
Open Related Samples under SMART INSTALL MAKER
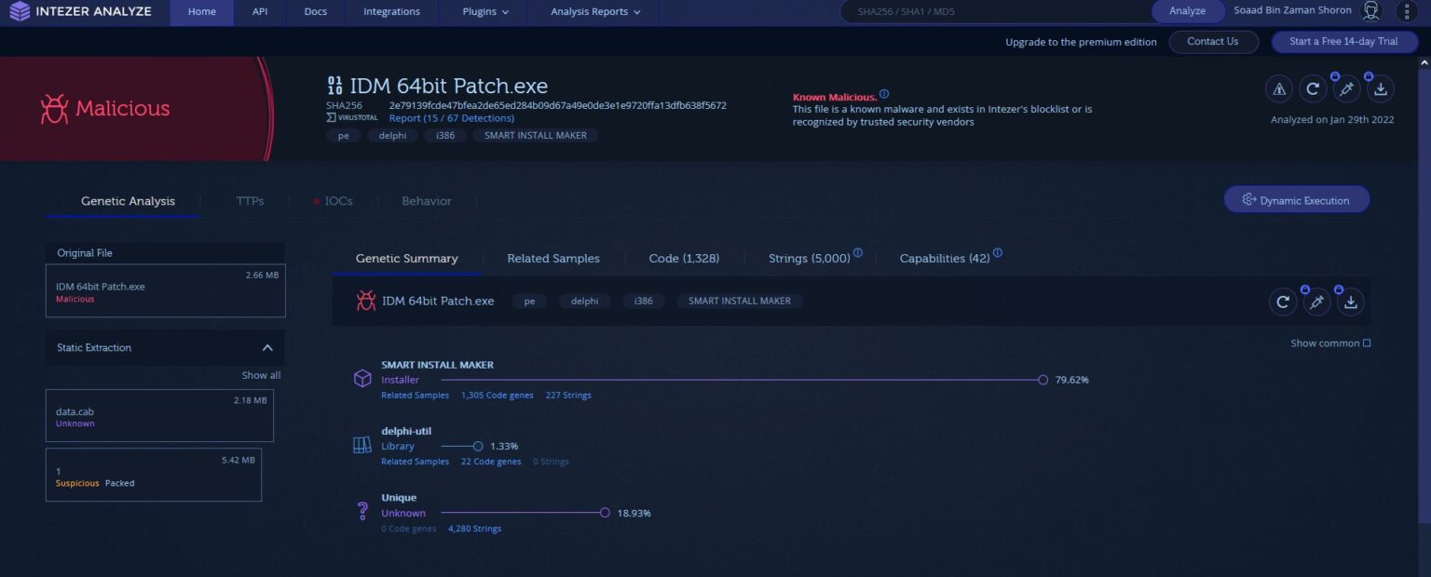point(415,396)
